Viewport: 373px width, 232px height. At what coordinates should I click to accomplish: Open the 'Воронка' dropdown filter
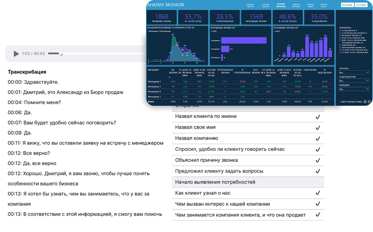tap(354, 72)
